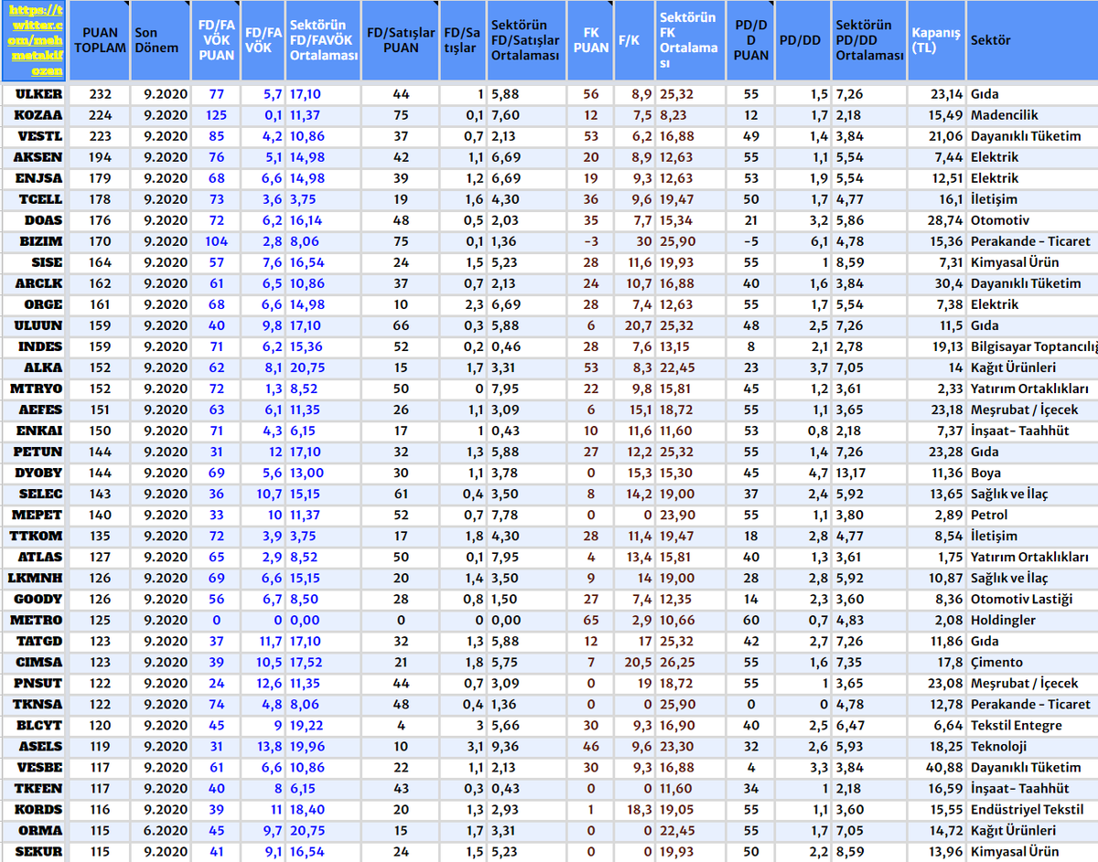Select the Sektörün FD/Satışlar Ortalaması header
Image resolution: width=1098 pixels, height=862 pixels.
525,41
